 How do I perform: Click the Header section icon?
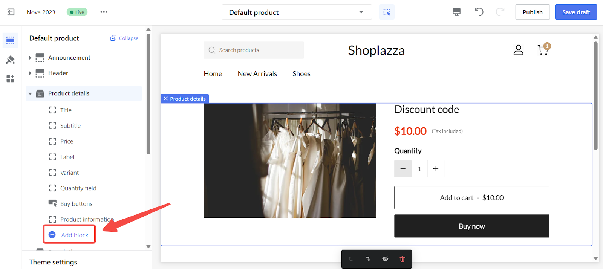click(40, 73)
